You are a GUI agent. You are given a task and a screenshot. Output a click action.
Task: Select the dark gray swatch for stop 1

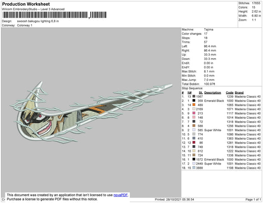point(194,96)
